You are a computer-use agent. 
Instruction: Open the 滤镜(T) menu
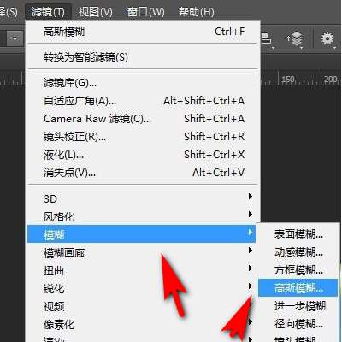48,12
